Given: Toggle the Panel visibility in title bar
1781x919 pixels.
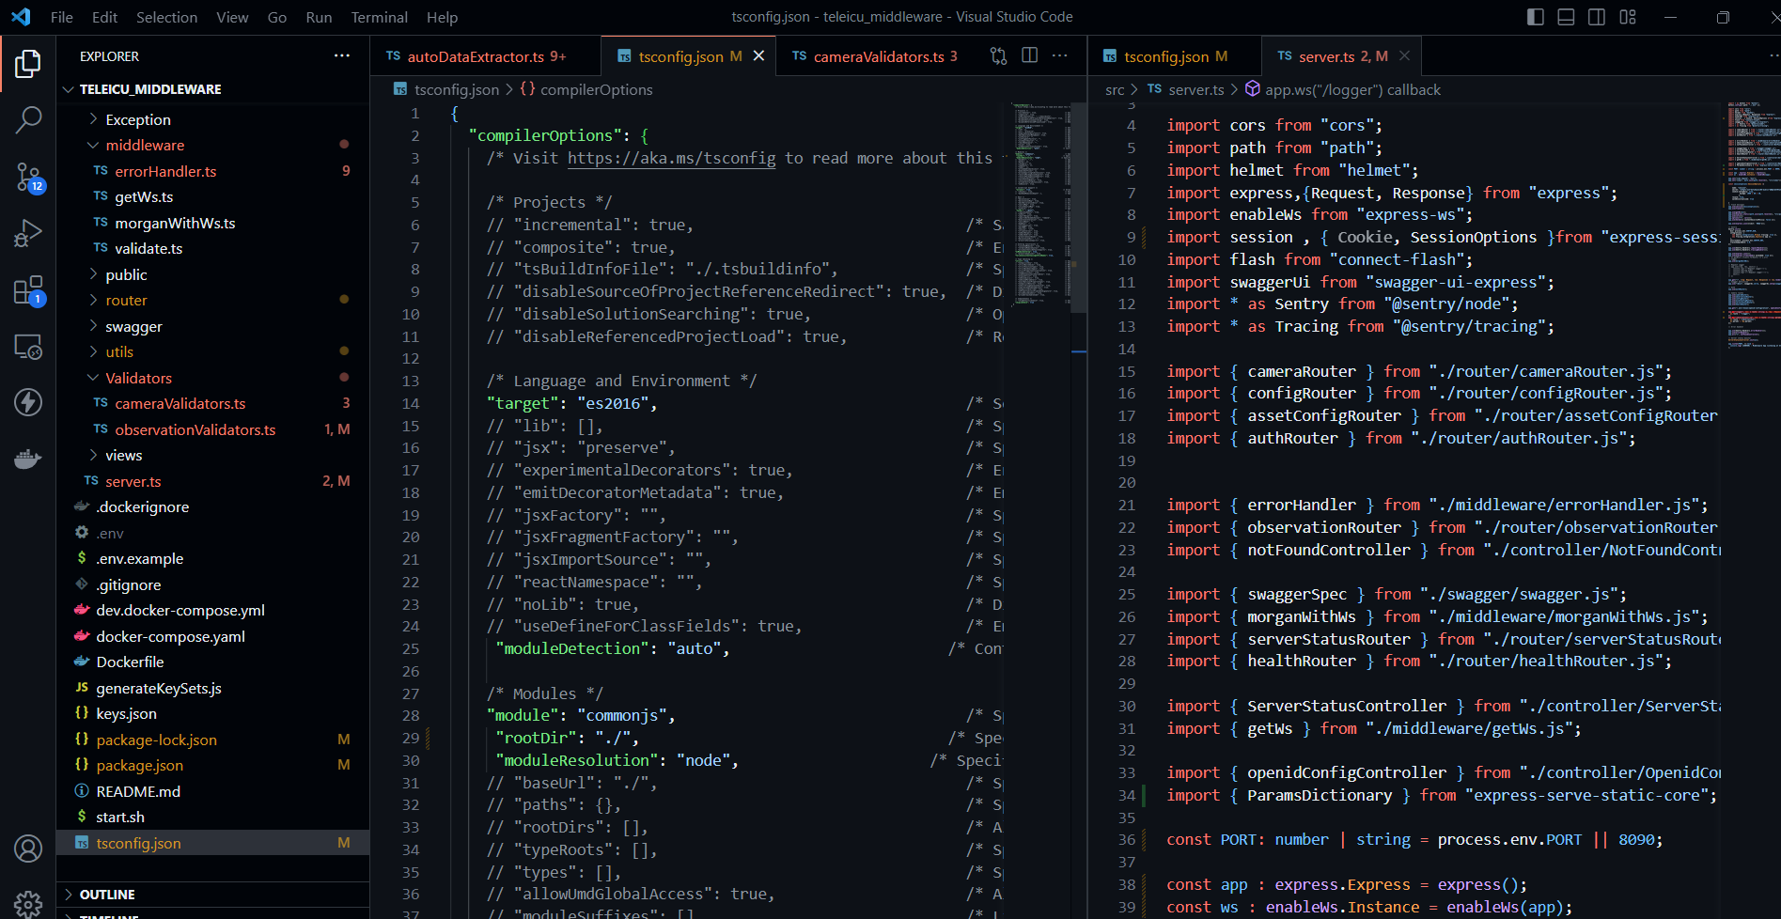Looking at the screenshot, I should click(x=1565, y=17).
